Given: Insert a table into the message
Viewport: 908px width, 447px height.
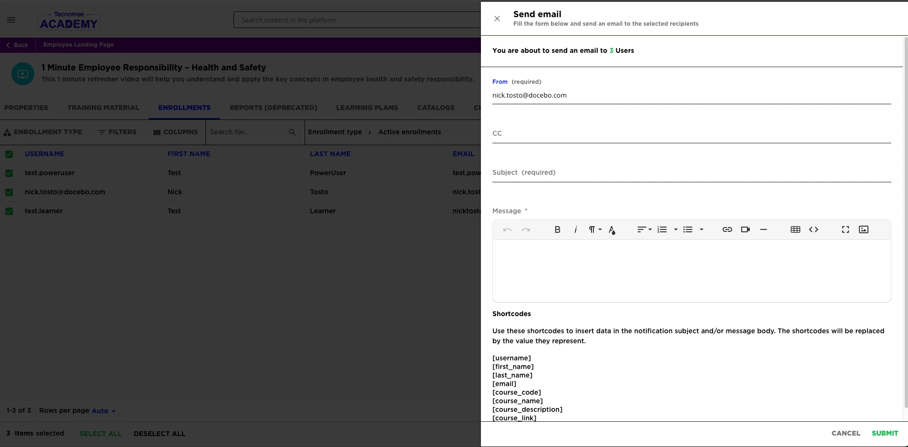Looking at the screenshot, I should tap(795, 229).
